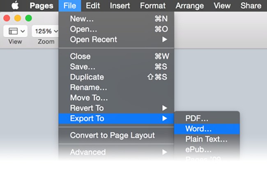Select Rename… in File menu

click(x=116, y=88)
